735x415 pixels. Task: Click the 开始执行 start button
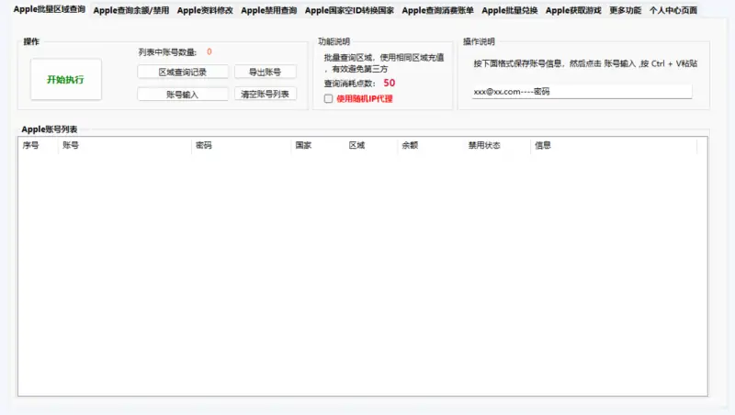pyautogui.click(x=65, y=80)
